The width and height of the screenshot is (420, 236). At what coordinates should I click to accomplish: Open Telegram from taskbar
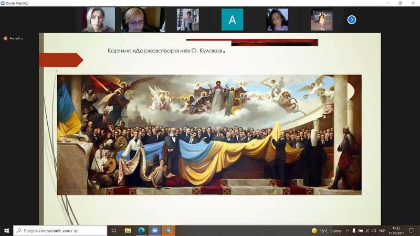(169, 231)
